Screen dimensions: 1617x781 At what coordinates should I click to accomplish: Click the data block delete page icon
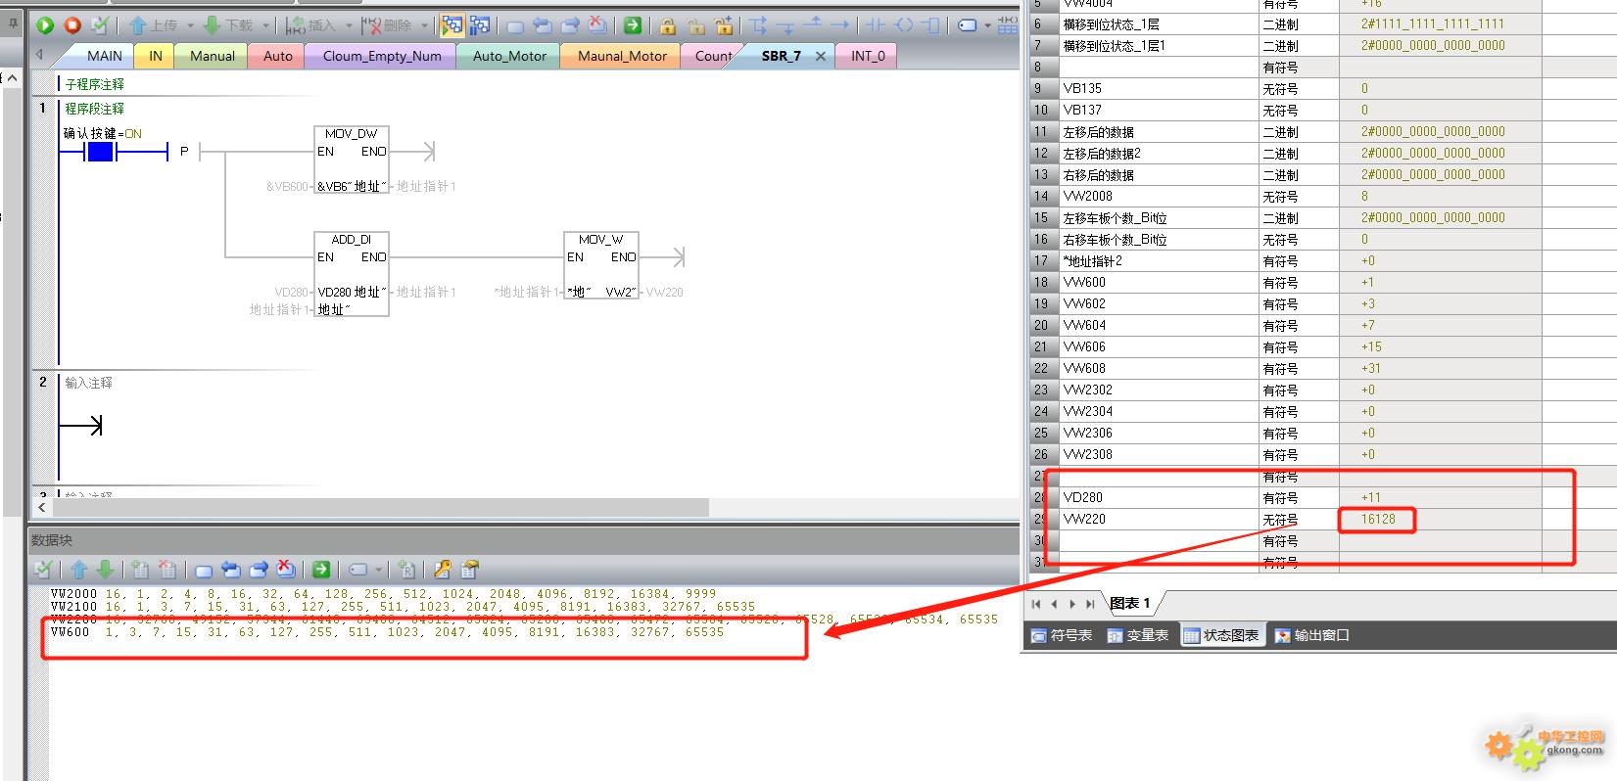click(x=167, y=570)
